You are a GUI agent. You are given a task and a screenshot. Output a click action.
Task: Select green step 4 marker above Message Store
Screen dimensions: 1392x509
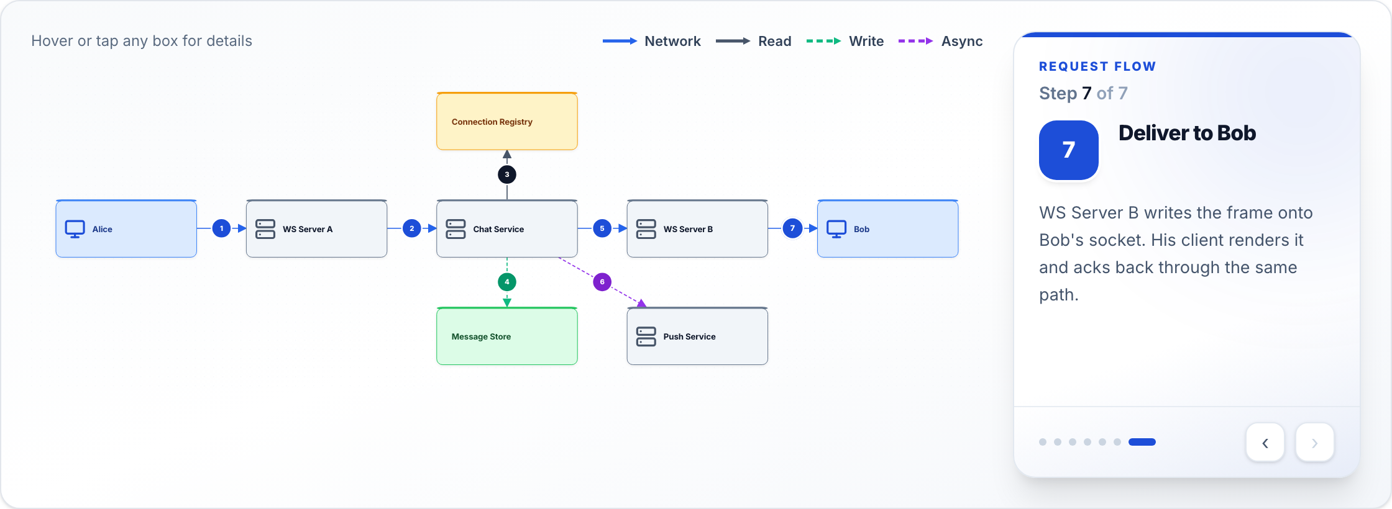(507, 282)
